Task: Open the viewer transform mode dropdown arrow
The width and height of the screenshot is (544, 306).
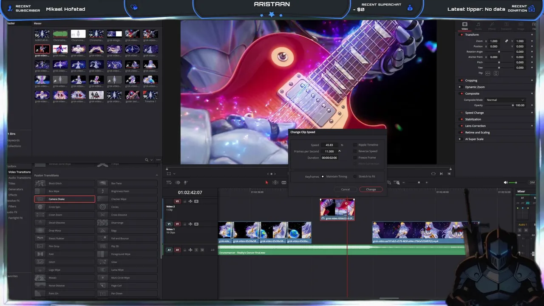Action: 174,173
